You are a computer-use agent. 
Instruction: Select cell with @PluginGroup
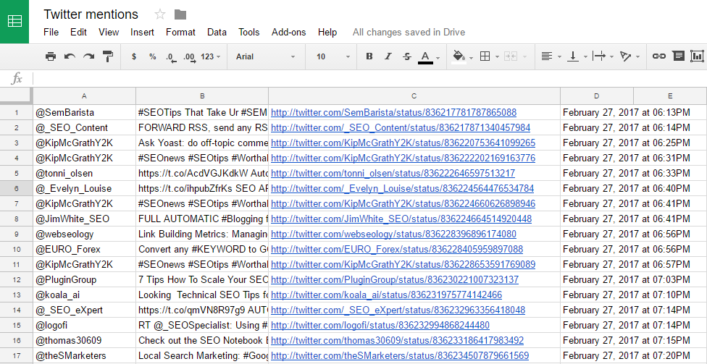pyautogui.click(x=84, y=280)
